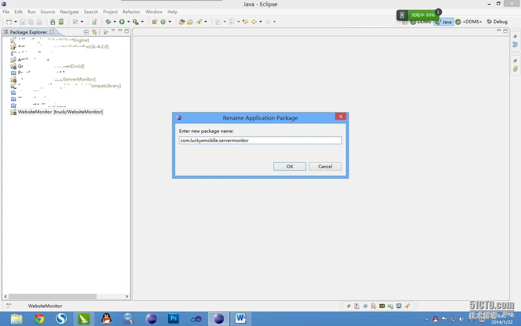Click the checkmark task toolbar icon

(75, 22)
